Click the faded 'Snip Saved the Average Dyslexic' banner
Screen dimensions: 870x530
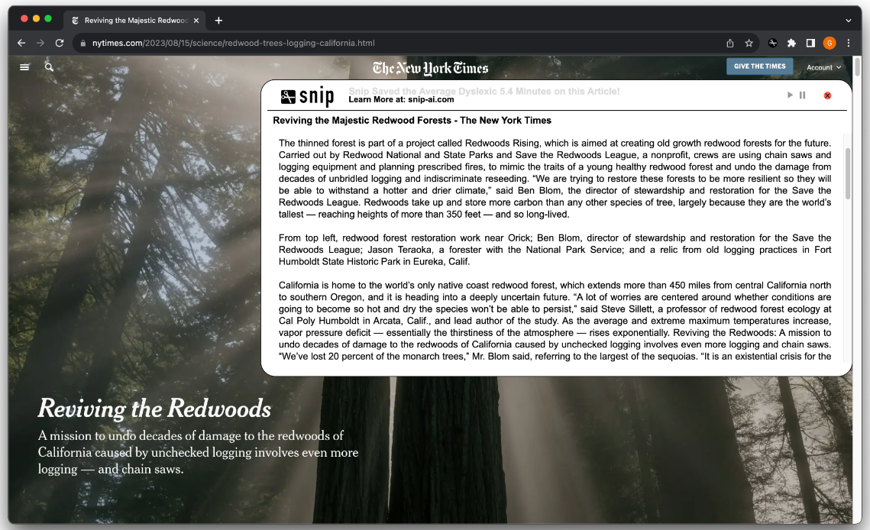tap(484, 91)
